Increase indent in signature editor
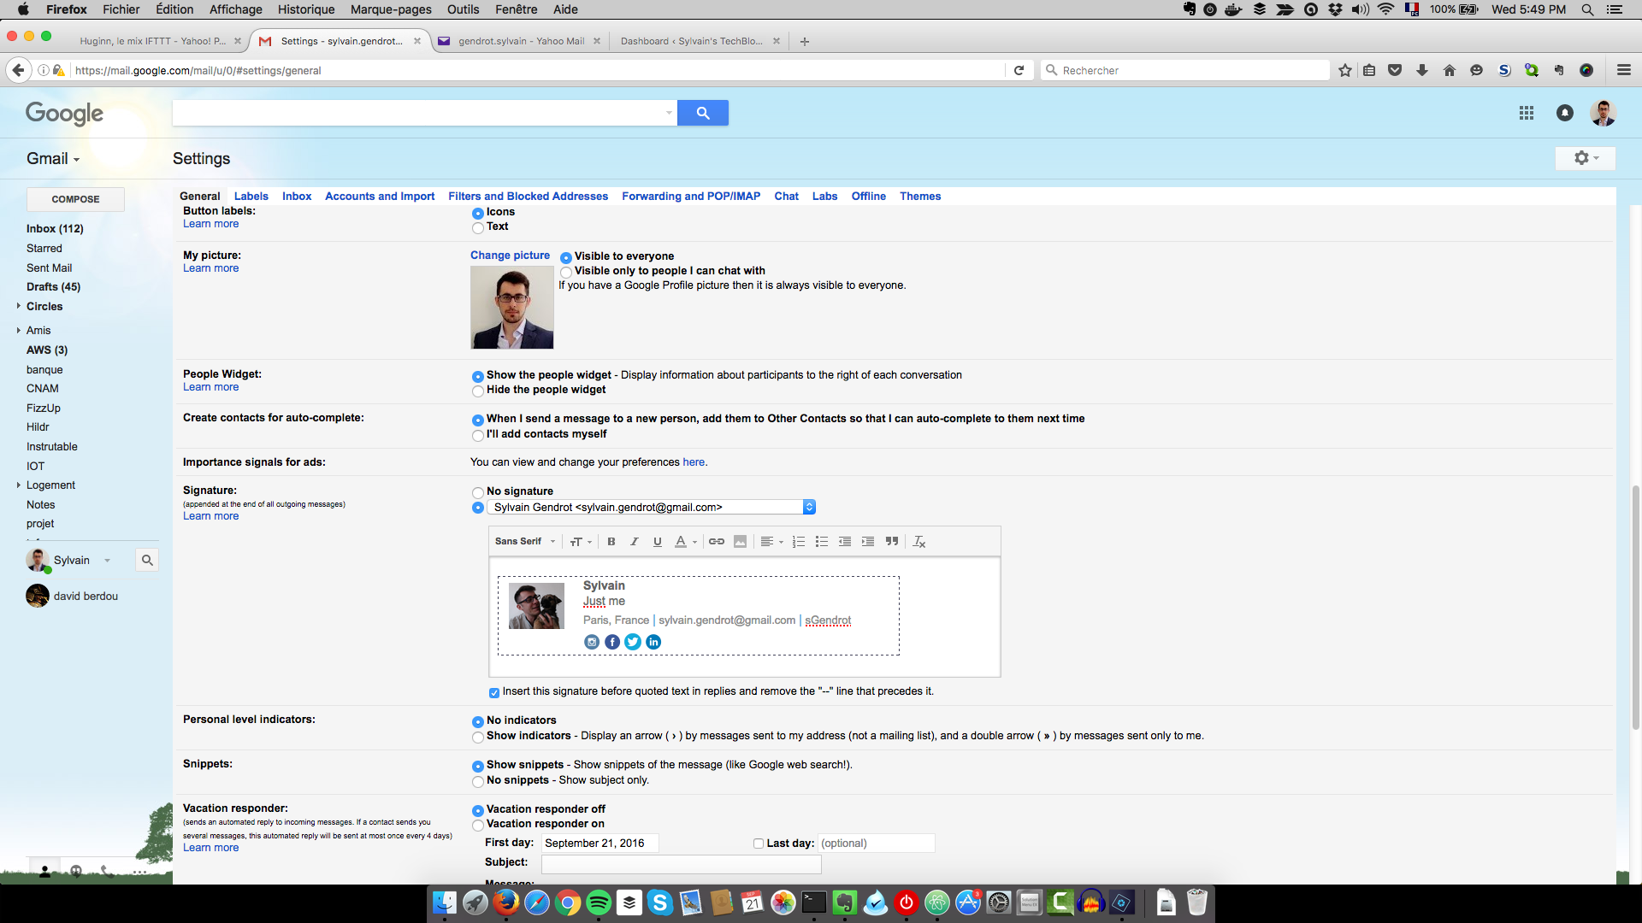This screenshot has width=1642, height=923. point(868,542)
